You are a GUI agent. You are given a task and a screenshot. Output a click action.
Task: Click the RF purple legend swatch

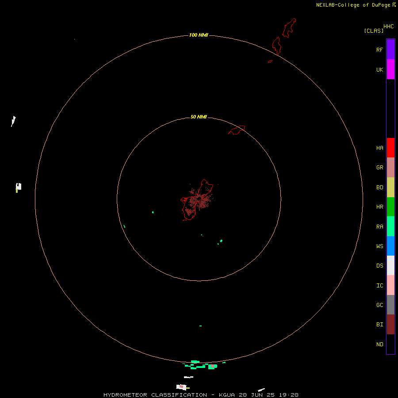click(390, 50)
